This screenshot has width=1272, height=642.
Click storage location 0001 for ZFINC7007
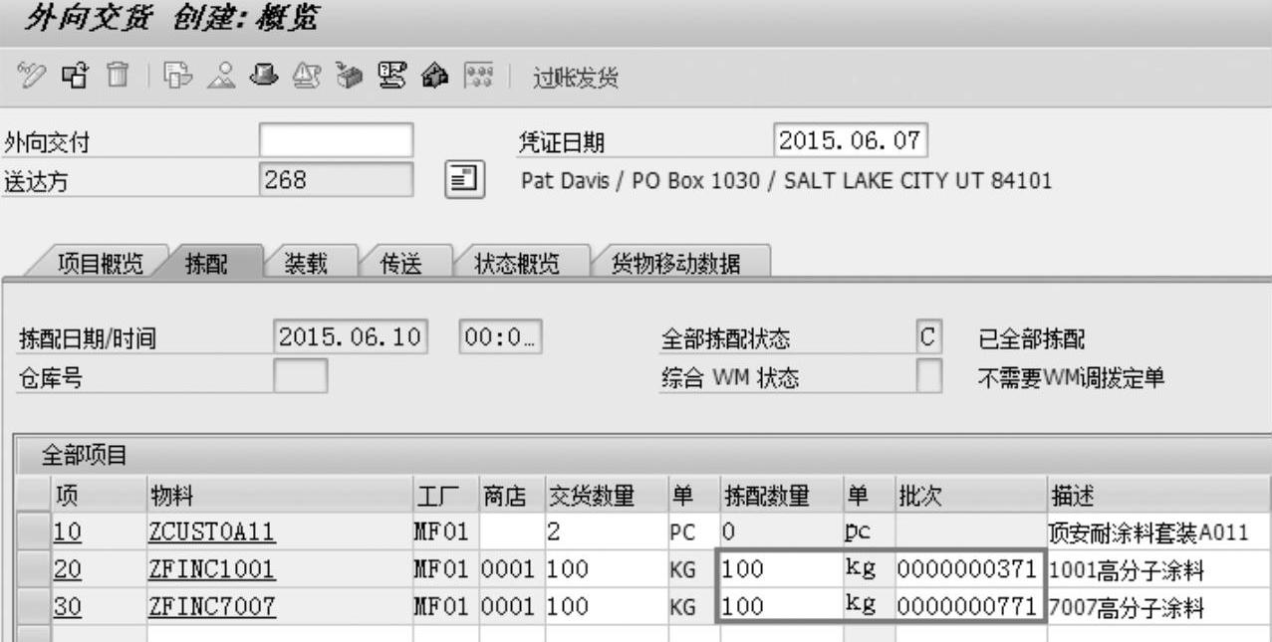tap(511, 606)
